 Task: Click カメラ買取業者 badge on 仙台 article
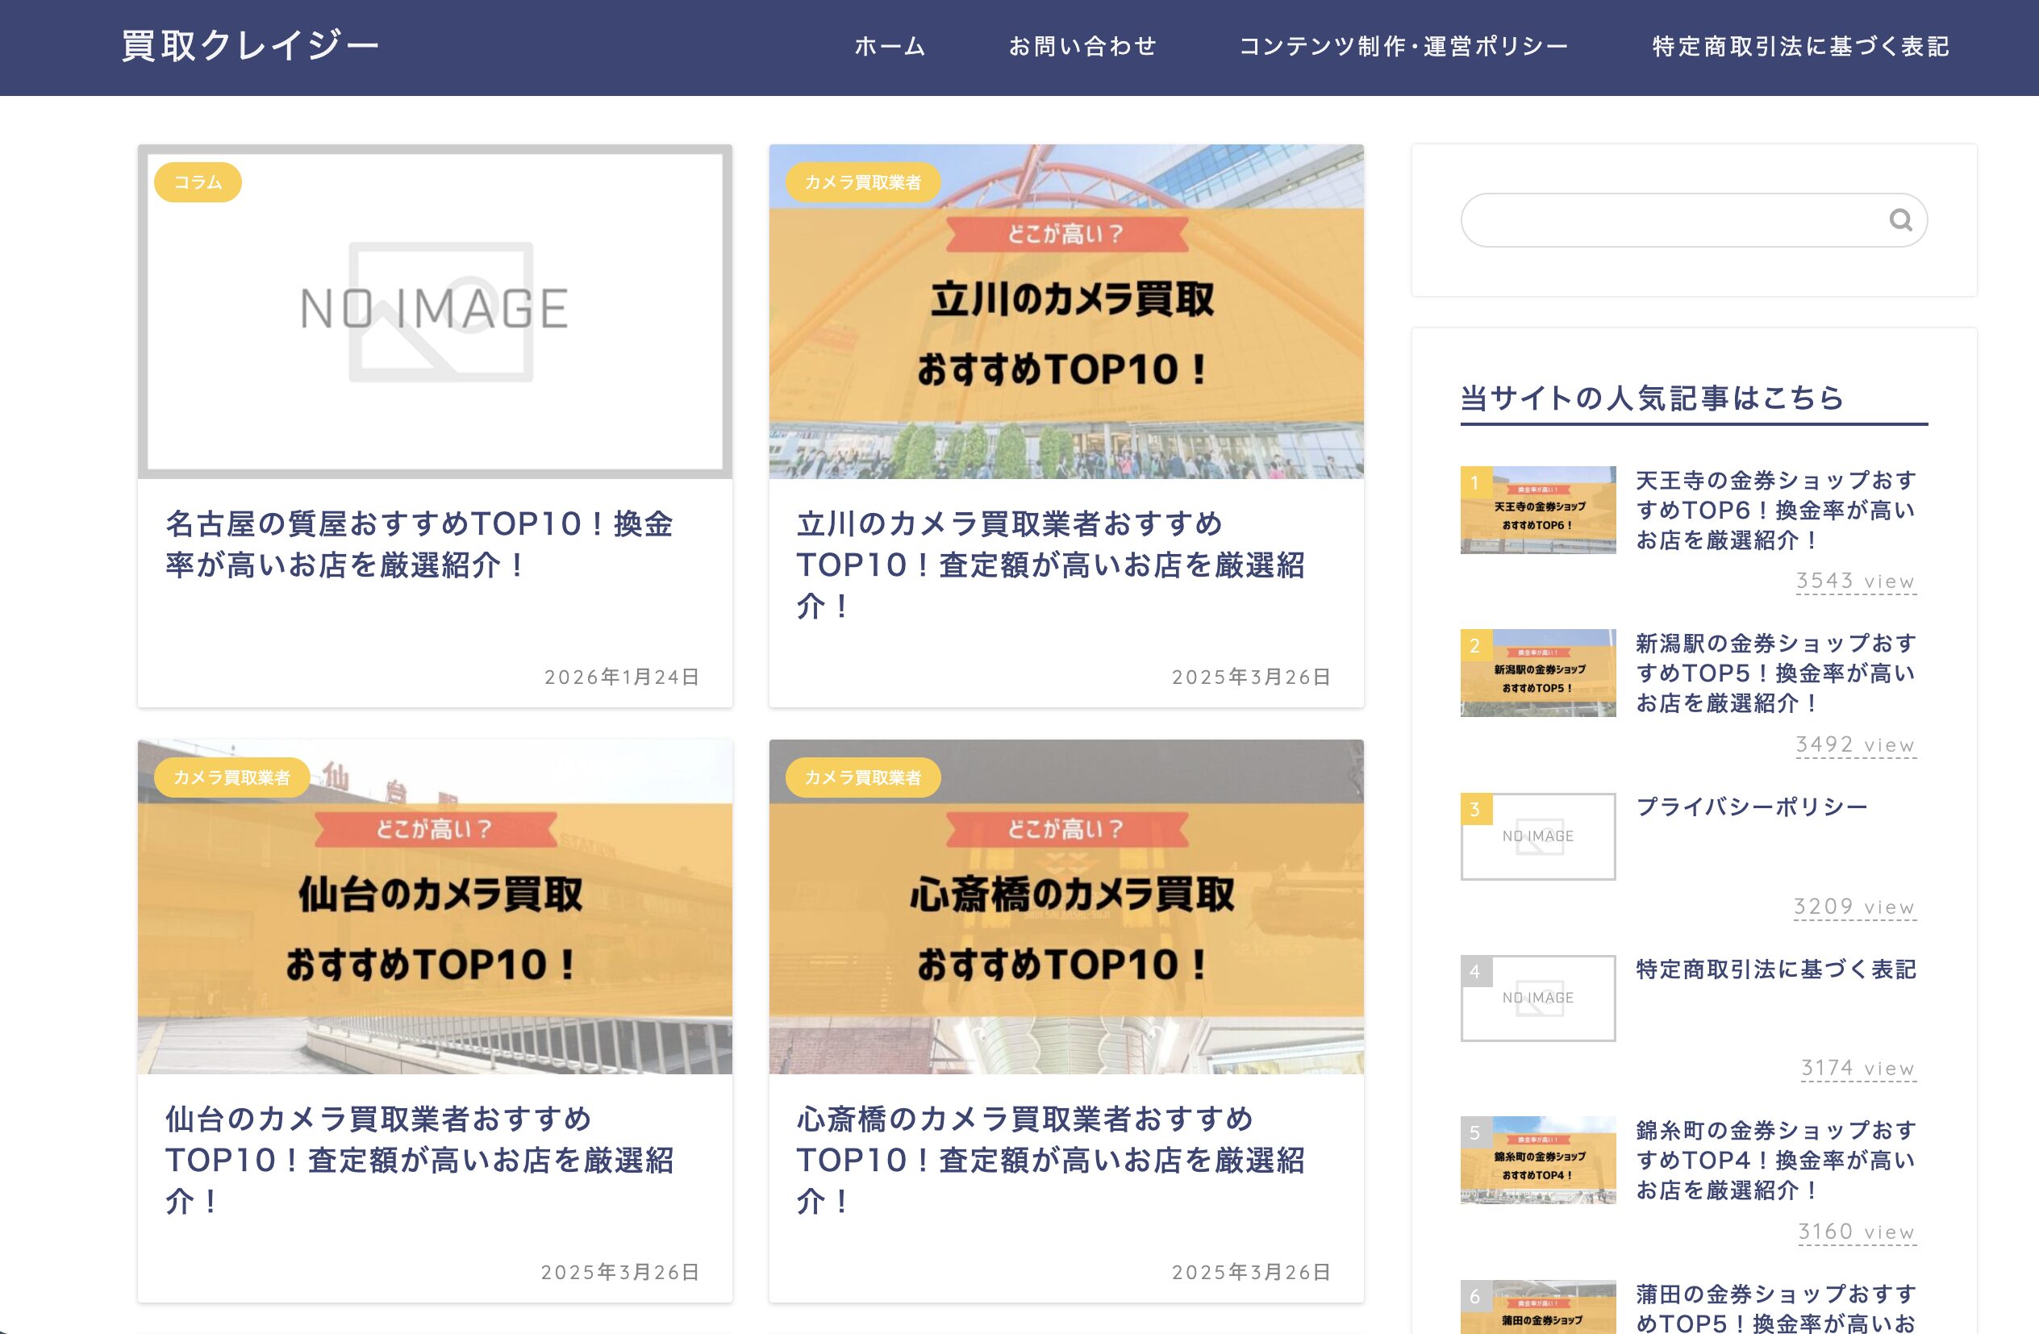pyautogui.click(x=231, y=777)
